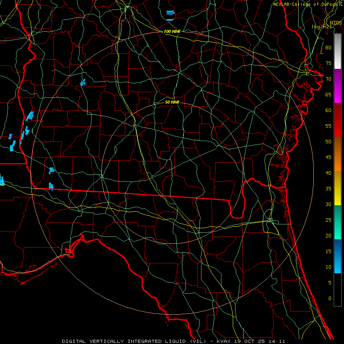This screenshot has height=344, width=344.
Task: Click the 25 value on the VIL scale
Action: pyautogui.click(x=328, y=220)
